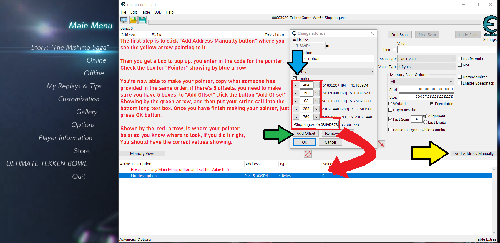Screen dimensions: 500x243
Task: Click the base address field with Shipping.exe
Action: [316, 125]
